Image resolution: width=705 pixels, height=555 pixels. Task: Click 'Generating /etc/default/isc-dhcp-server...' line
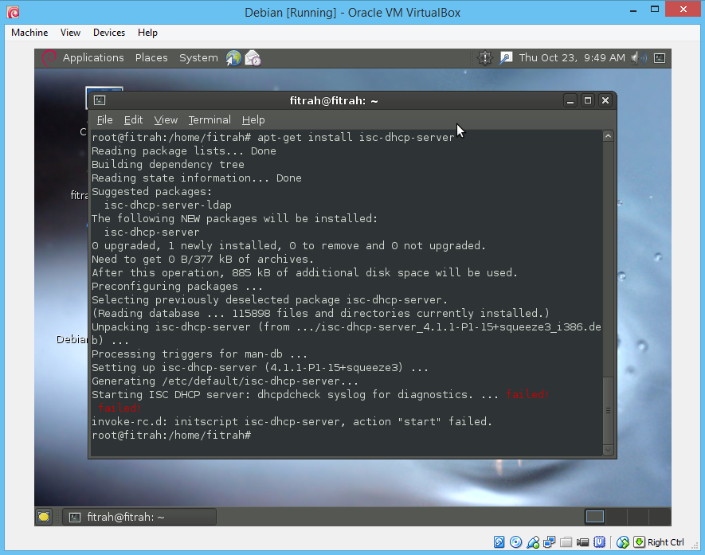tap(225, 381)
